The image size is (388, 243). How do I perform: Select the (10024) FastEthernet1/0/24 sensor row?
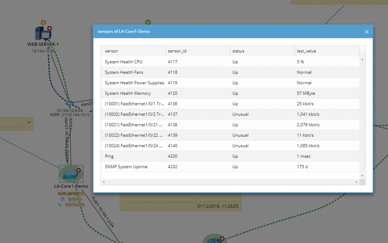click(x=230, y=146)
